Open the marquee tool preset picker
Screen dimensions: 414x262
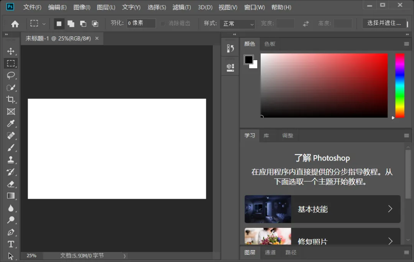[44, 24]
